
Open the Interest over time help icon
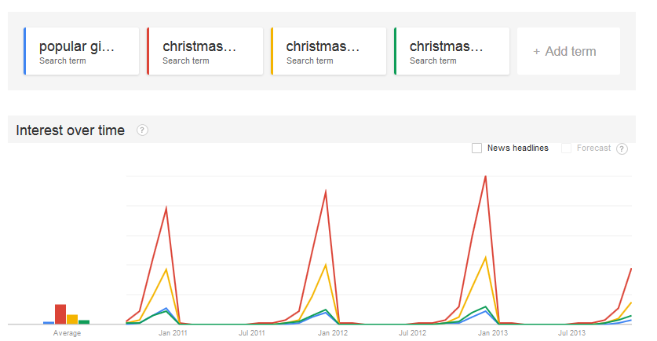coord(142,130)
